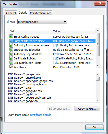Click the Server Authentication value cell
Image resolution: width=108 pixels, height=134 pixels.
pyautogui.click(x=73, y=37)
